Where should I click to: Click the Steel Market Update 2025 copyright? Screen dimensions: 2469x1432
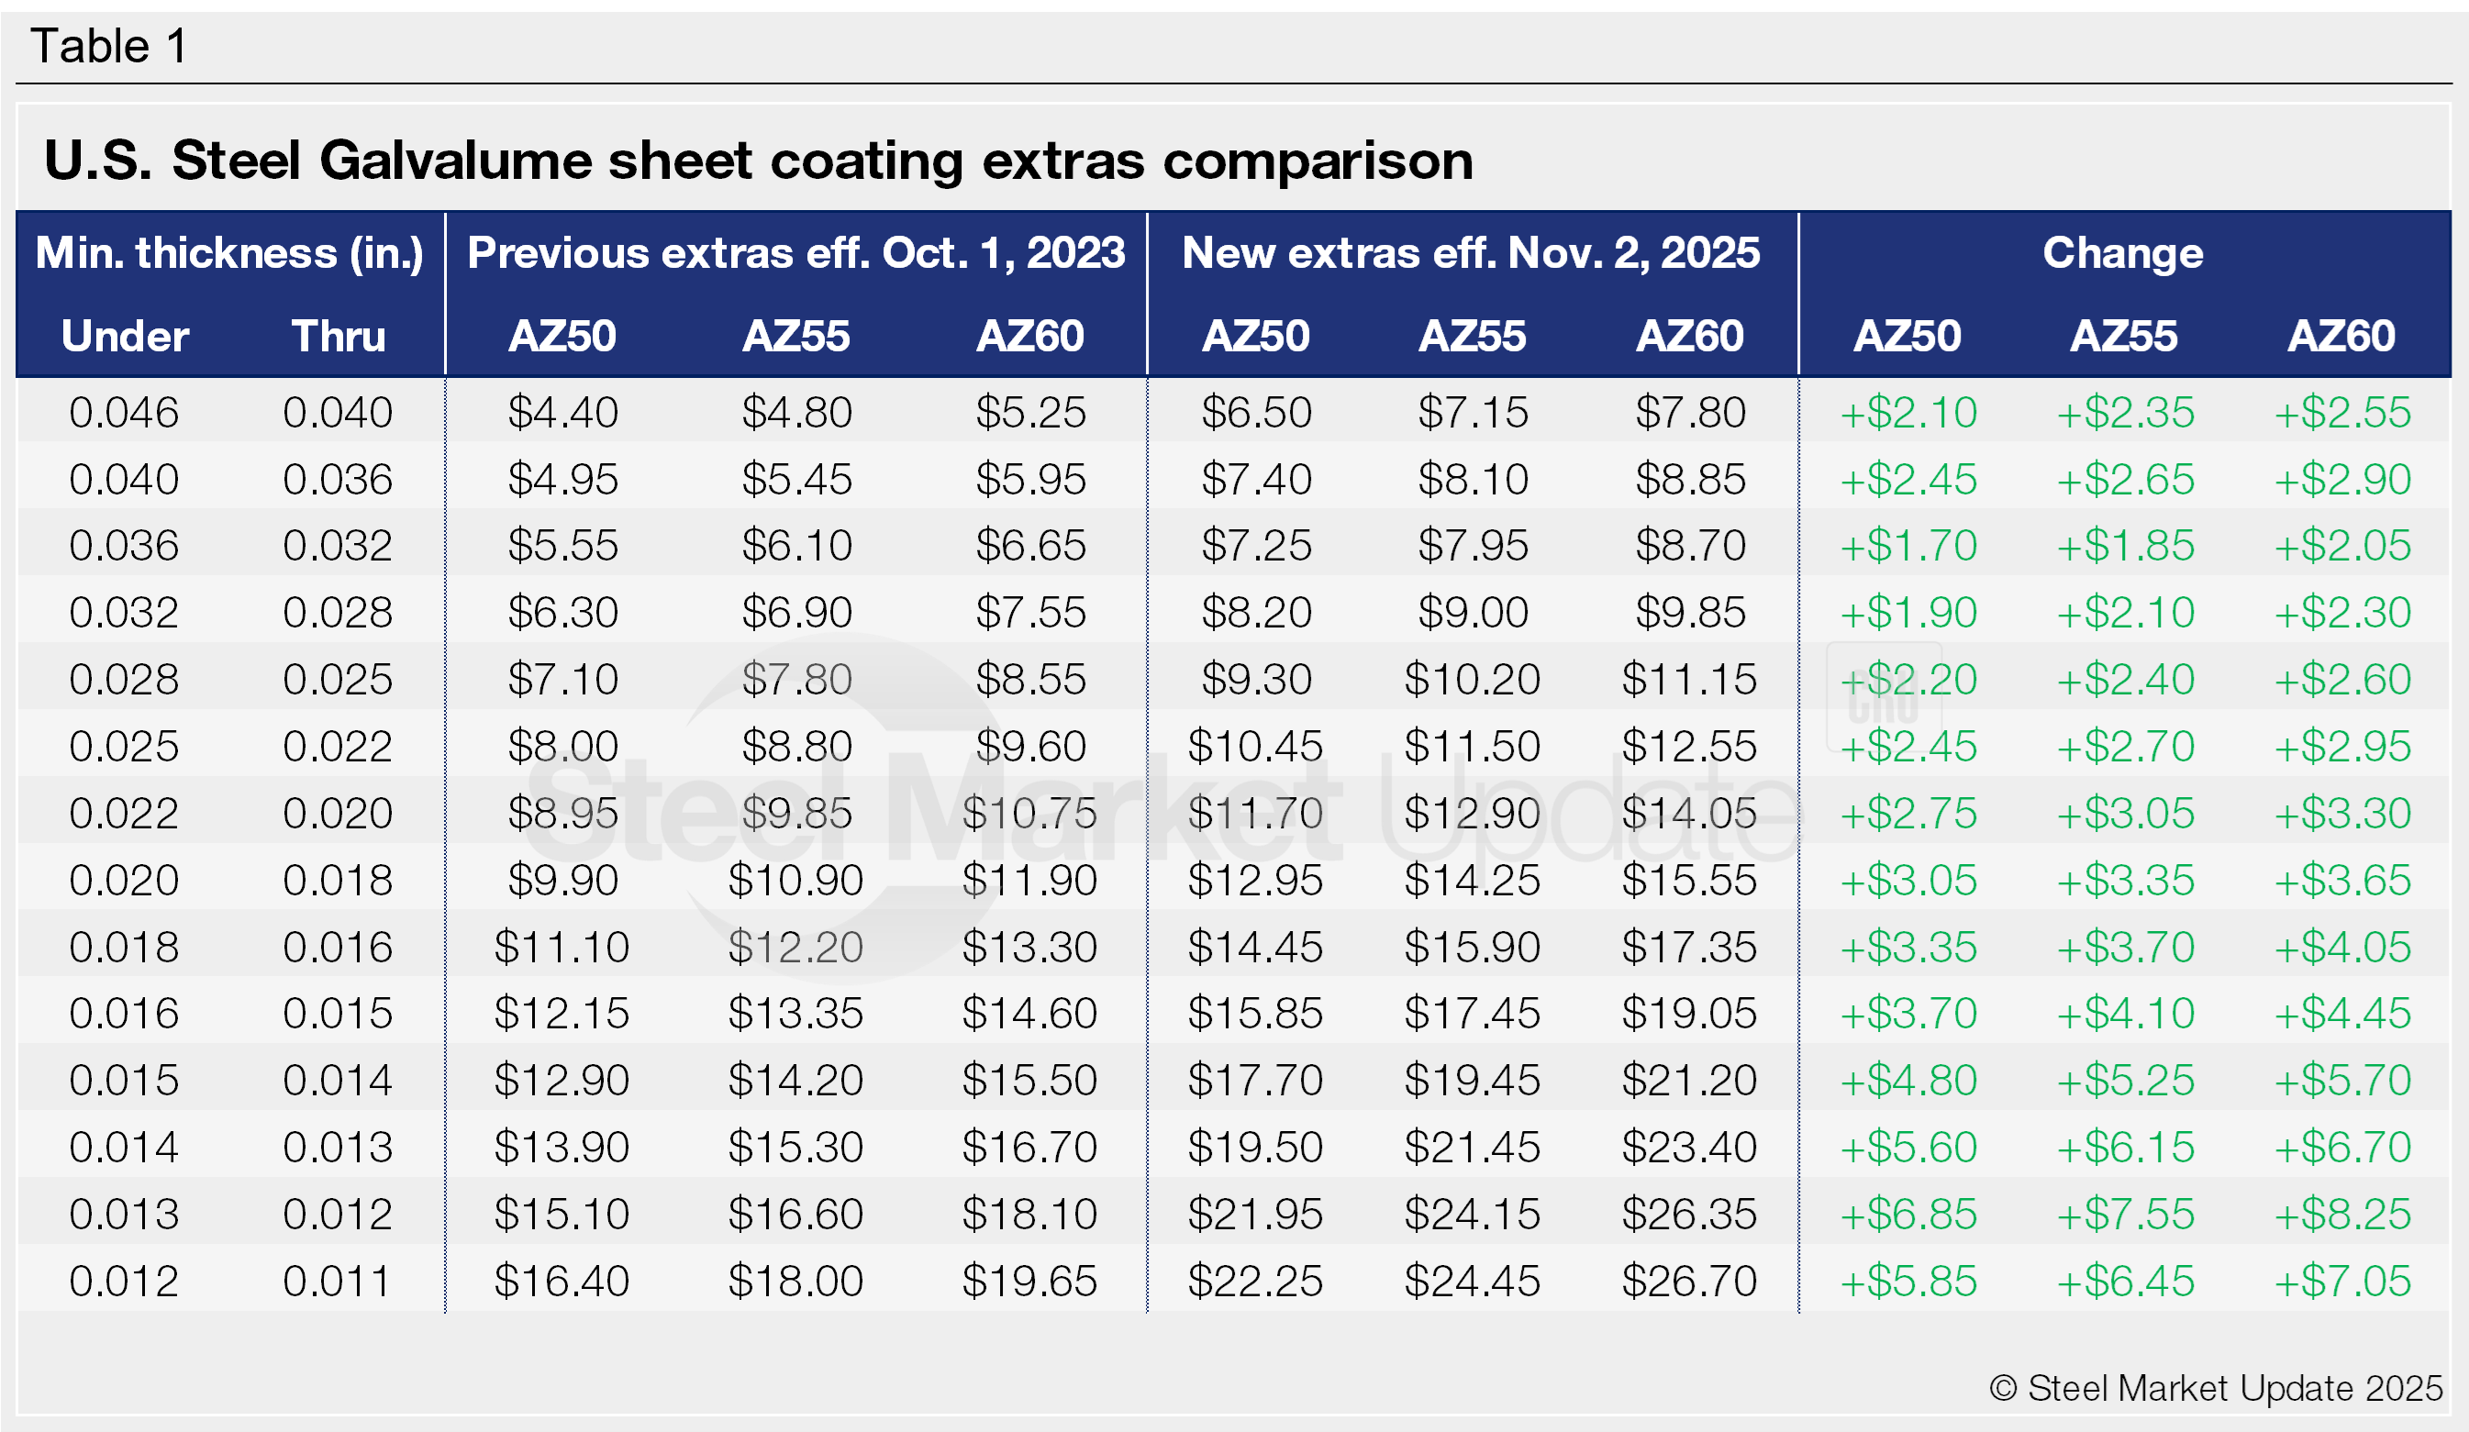point(2216,1388)
